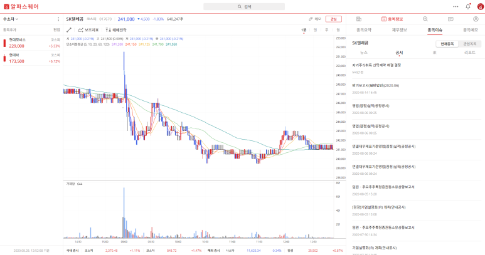The image size is (485, 255).
Task: Switch to the 종목메모 tab
Action: coord(471,30)
